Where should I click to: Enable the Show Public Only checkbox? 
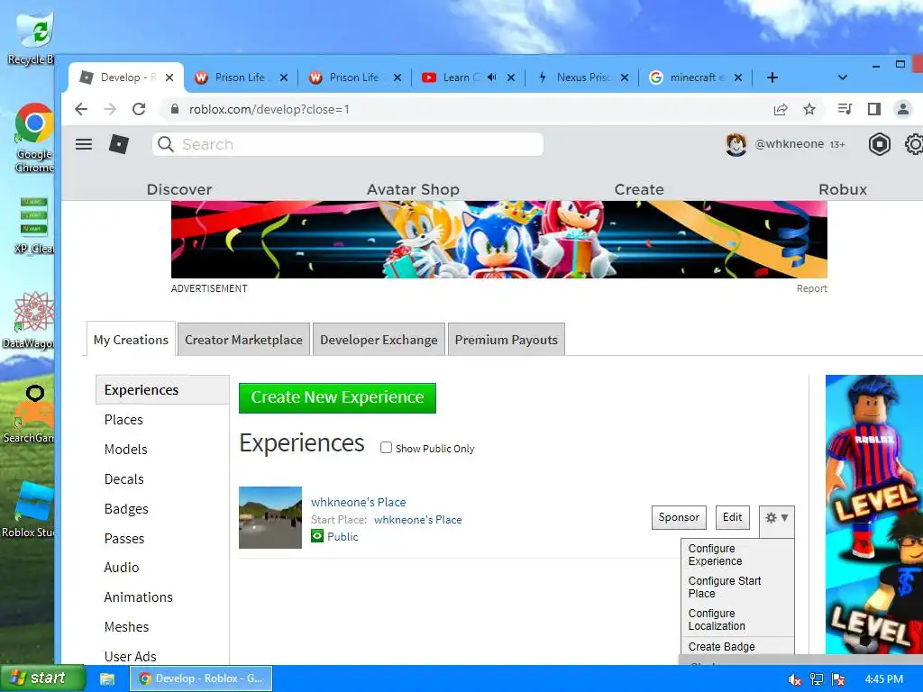point(386,448)
